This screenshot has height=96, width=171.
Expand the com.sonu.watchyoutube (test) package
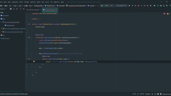click(x=1, y=32)
